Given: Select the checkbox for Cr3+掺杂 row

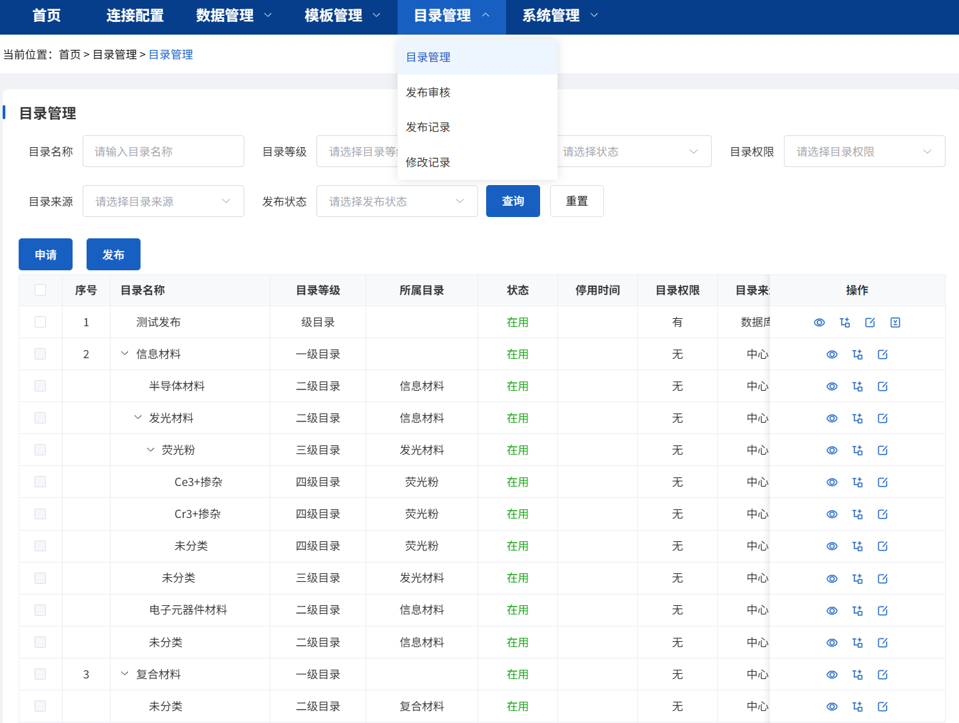Looking at the screenshot, I should point(41,514).
